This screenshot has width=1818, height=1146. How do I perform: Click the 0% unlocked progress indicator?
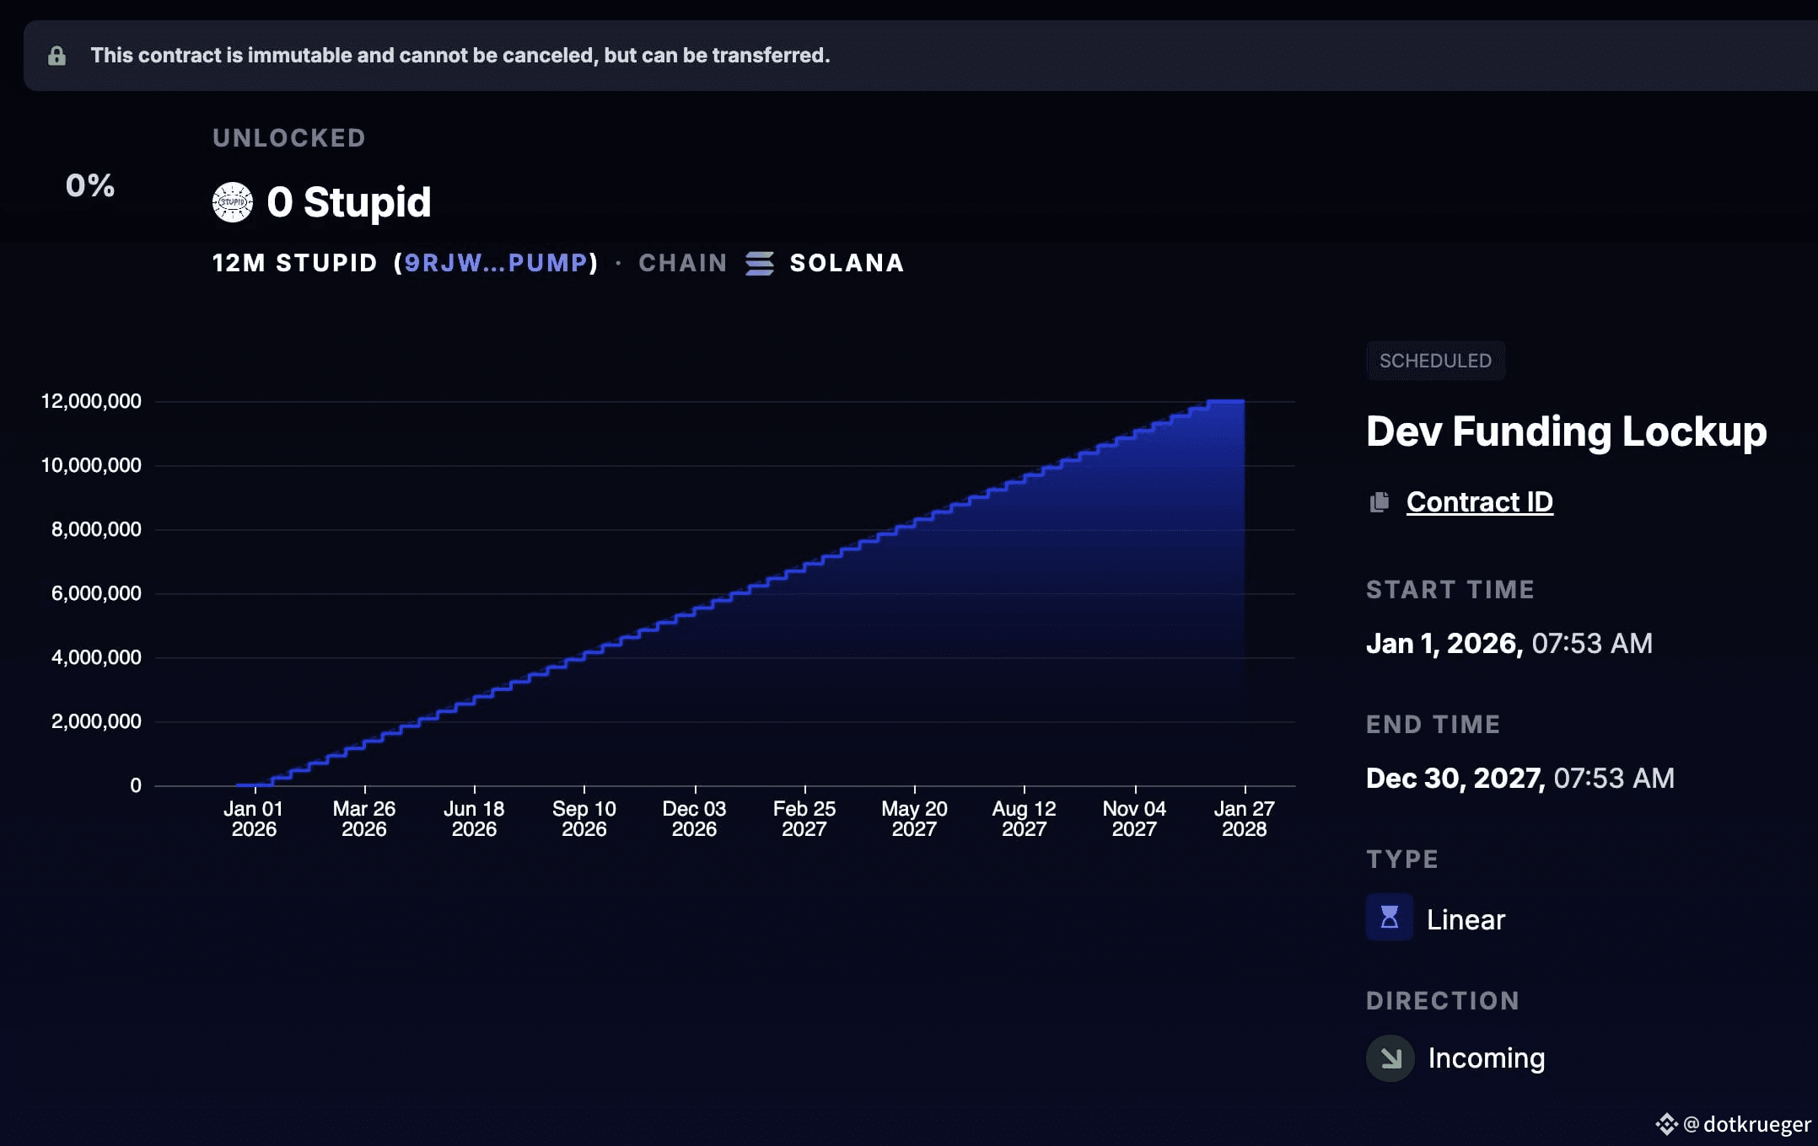click(x=90, y=185)
